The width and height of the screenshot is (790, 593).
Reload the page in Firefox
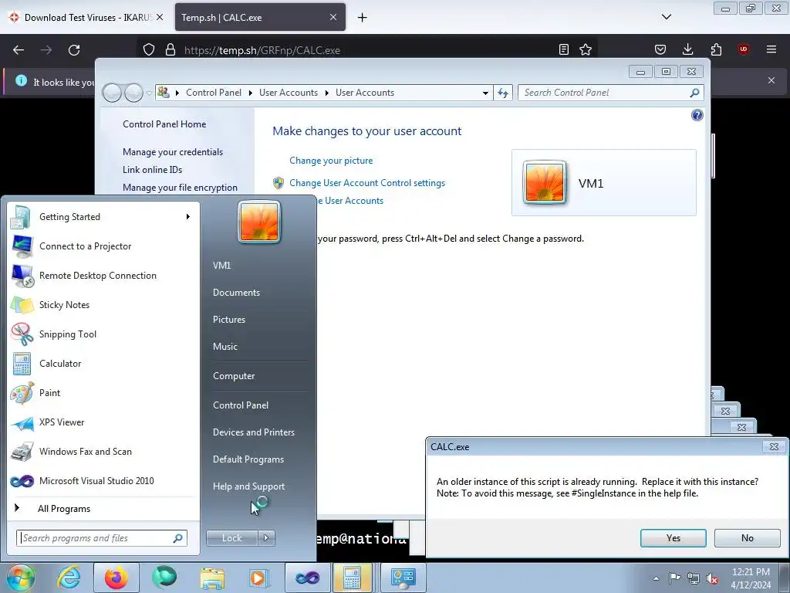(74, 50)
